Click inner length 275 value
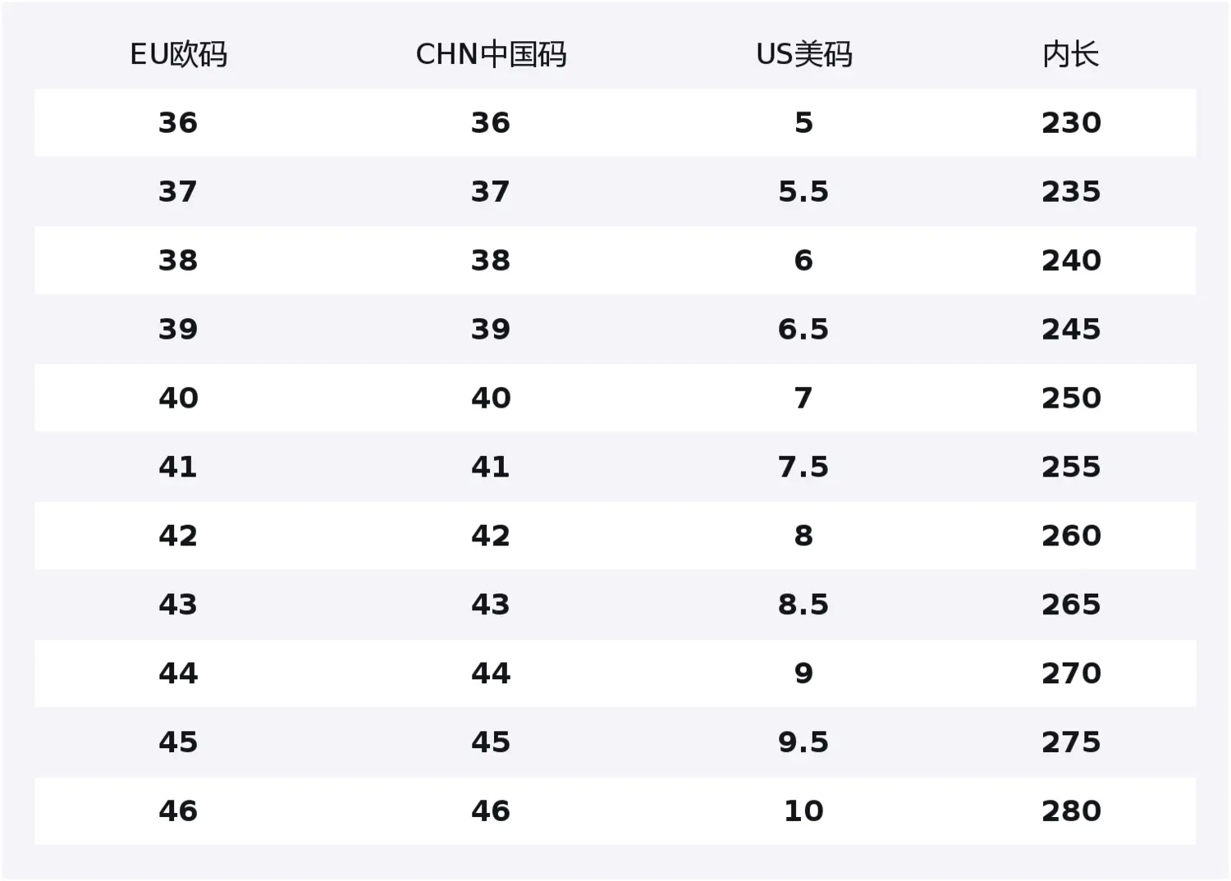 1071,743
